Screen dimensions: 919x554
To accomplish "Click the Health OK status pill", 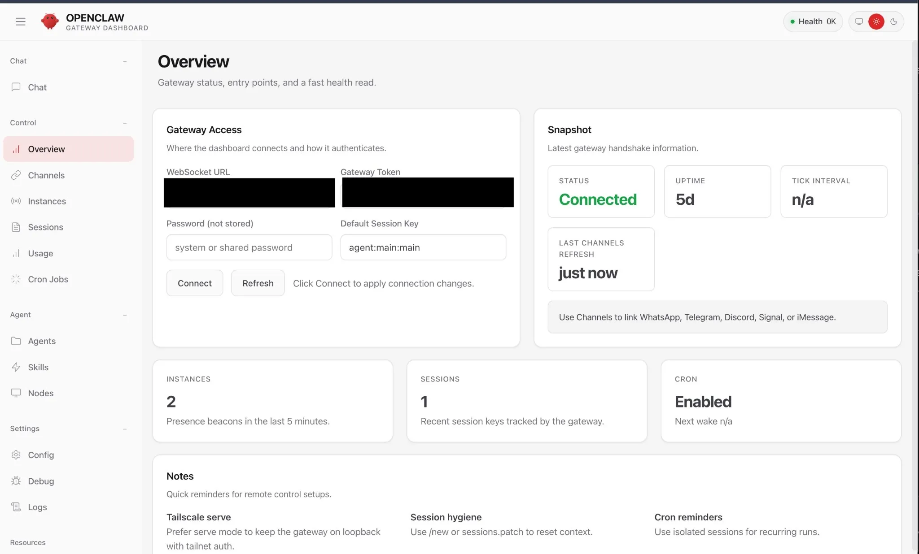I will [813, 22].
